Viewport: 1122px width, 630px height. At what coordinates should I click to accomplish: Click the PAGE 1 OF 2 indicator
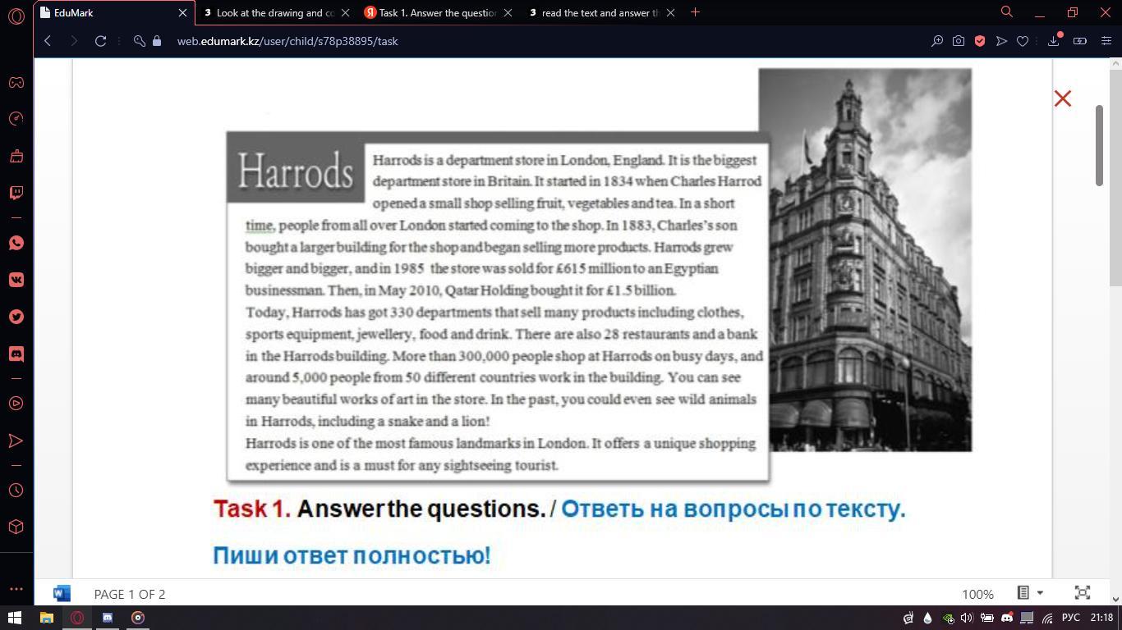tap(130, 594)
